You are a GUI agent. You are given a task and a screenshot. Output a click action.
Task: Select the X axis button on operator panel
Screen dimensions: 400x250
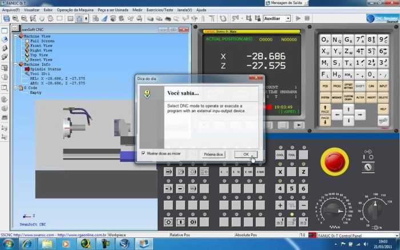[280, 172]
